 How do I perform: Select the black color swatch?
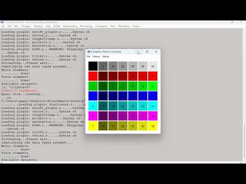tap(93, 66)
